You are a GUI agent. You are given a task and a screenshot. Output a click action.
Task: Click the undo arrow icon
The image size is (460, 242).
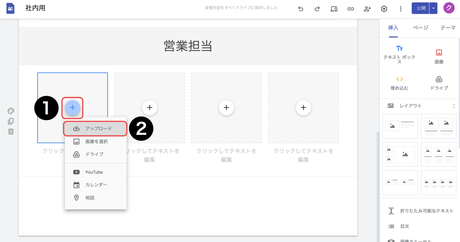click(301, 9)
